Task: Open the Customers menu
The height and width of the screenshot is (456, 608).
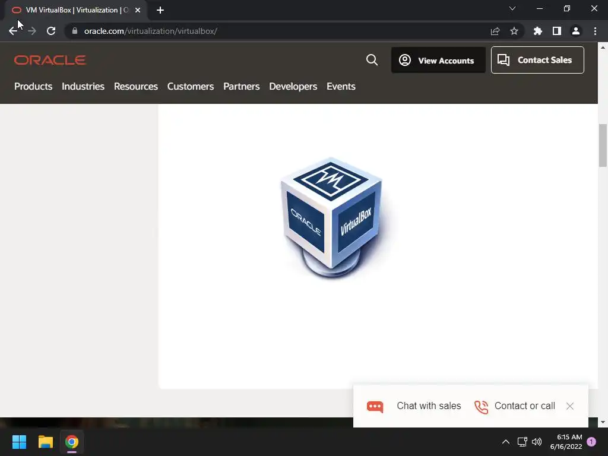Action: click(x=191, y=86)
